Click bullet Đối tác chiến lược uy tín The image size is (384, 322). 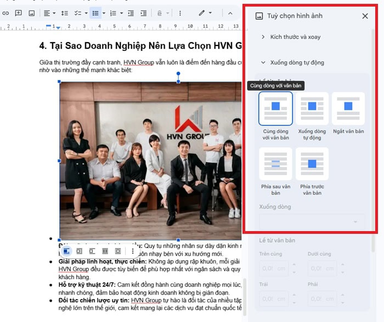[x=94, y=300]
